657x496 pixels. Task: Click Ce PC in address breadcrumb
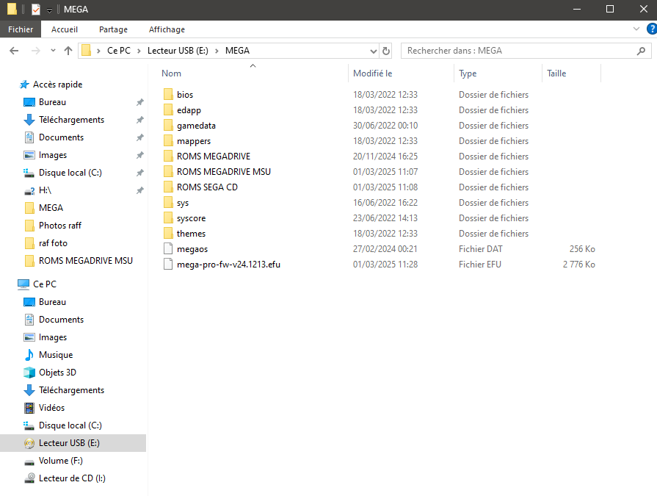[x=119, y=51]
